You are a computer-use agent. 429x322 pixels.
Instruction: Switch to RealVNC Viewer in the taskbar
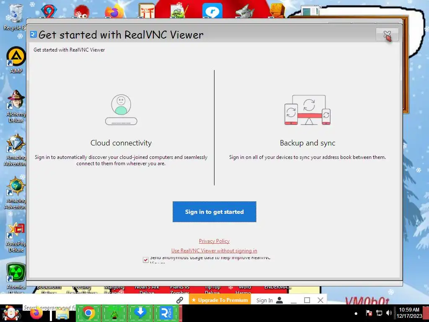click(x=166, y=313)
